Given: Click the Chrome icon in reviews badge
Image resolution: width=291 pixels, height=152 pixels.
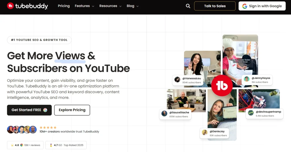Looking at the screenshot, I should [22, 145].
